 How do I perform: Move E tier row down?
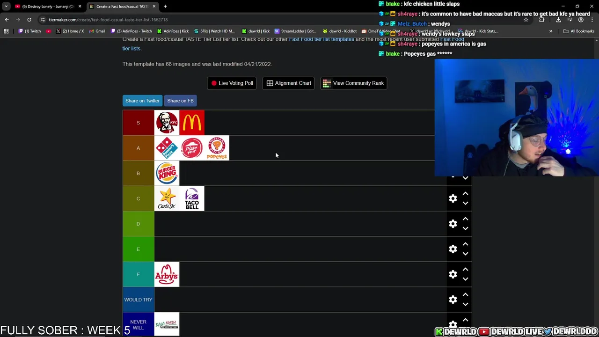(465, 254)
